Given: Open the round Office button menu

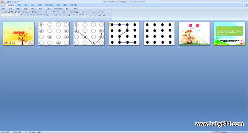Looking at the screenshot, I should [3, 3].
